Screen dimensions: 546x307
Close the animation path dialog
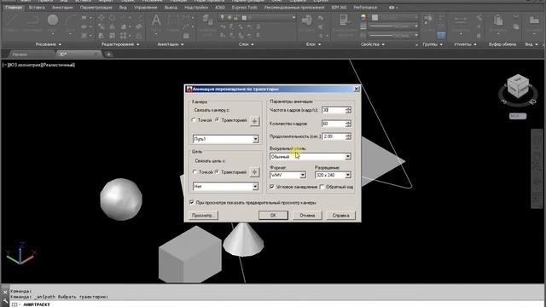(357, 89)
